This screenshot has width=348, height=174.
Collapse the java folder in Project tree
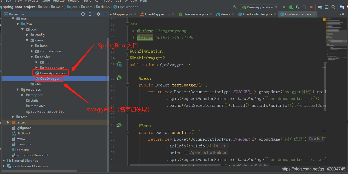18,24
